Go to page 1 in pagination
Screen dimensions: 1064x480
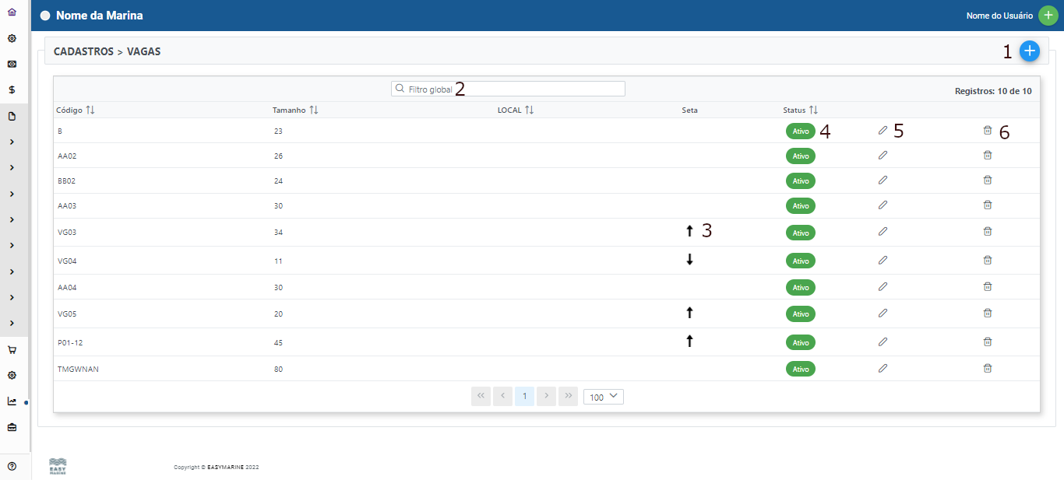524,396
